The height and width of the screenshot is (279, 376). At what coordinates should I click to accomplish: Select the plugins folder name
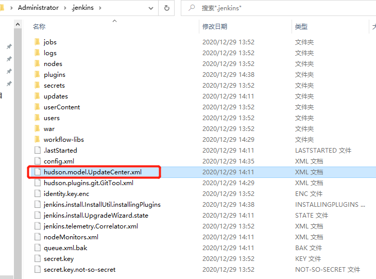tap(55, 75)
